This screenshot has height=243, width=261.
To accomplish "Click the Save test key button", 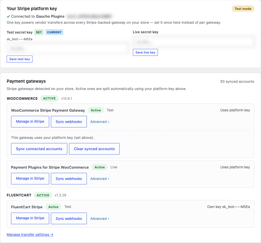I will [19, 59].
